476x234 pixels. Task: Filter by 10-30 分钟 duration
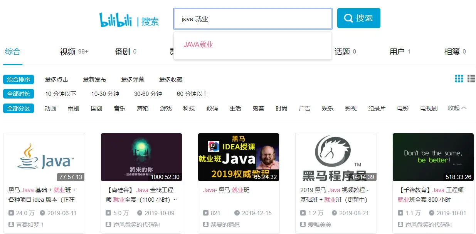(x=105, y=94)
